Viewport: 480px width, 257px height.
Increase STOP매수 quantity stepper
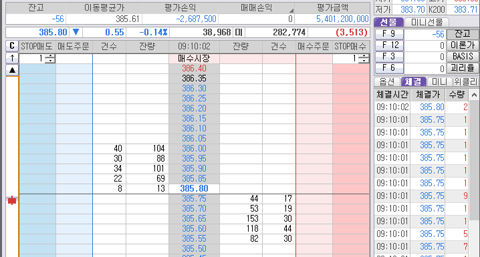pos(364,56)
